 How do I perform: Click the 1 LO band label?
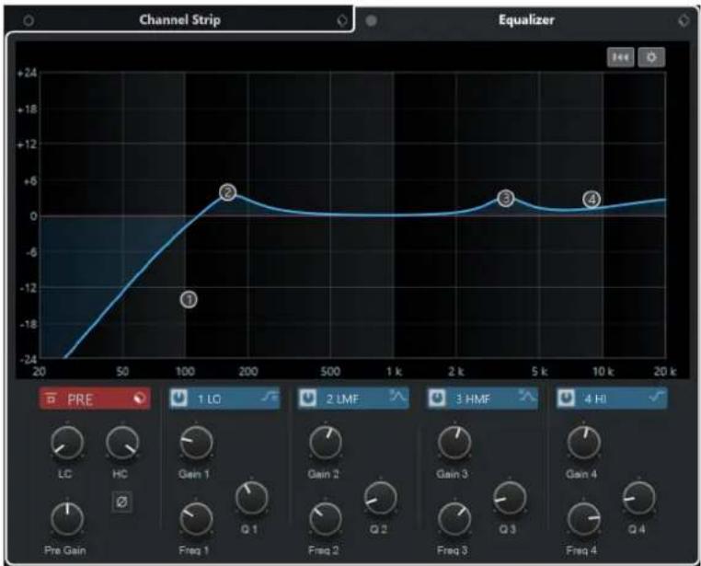pos(209,399)
